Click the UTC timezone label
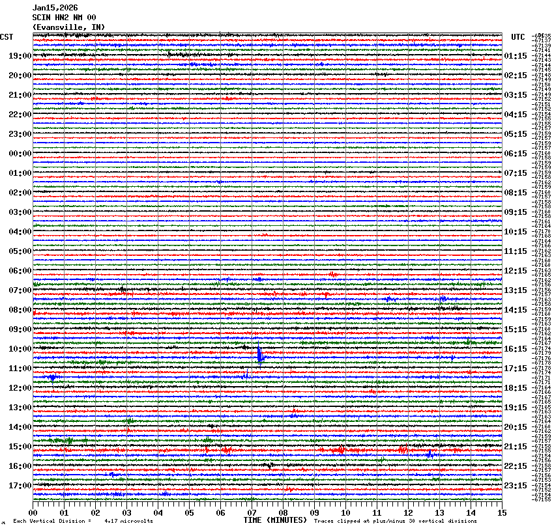This screenshot has width=554, height=530. tap(518, 37)
